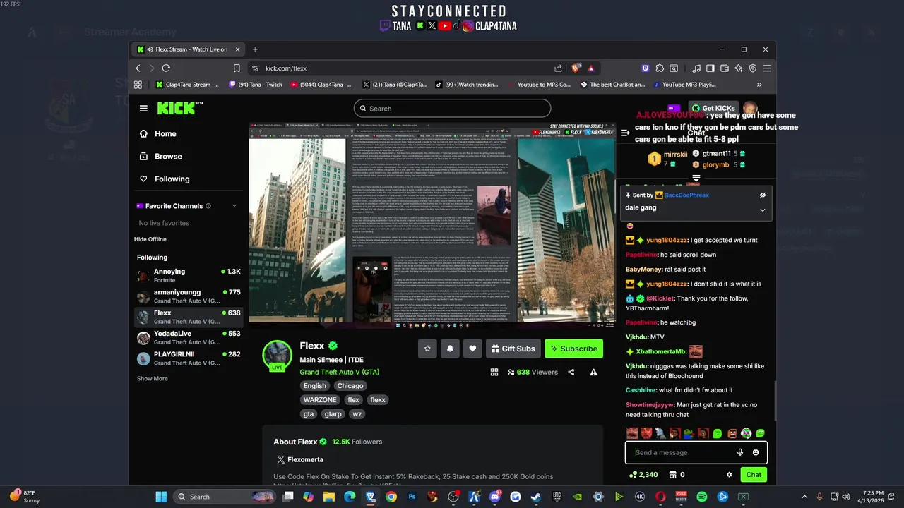
Task: Open the Brave Shields lion icon
Action: coord(576,68)
